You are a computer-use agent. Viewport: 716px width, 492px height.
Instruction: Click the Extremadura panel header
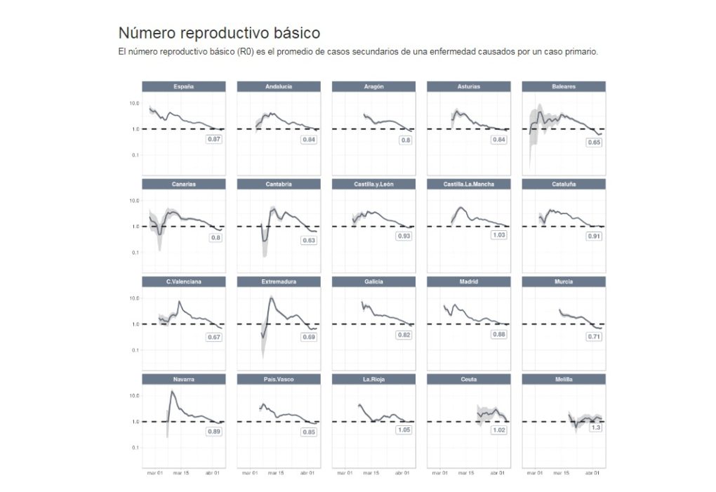[x=279, y=281]
